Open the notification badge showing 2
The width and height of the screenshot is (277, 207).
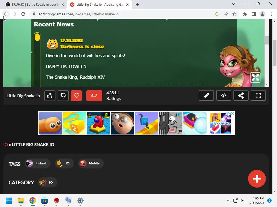pyautogui.click(x=269, y=201)
